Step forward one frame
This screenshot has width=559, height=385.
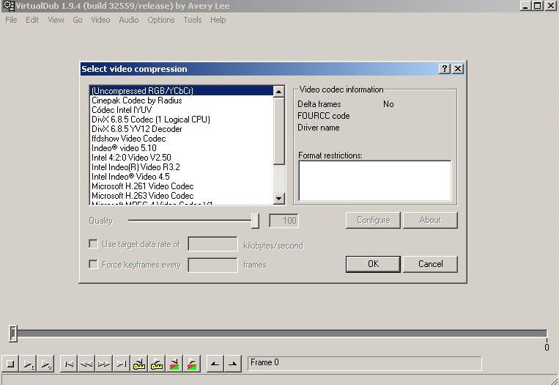click(x=104, y=364)
